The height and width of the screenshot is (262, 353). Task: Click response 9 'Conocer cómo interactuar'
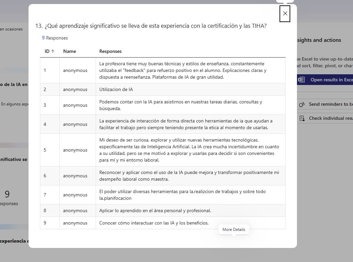[154, 223]
